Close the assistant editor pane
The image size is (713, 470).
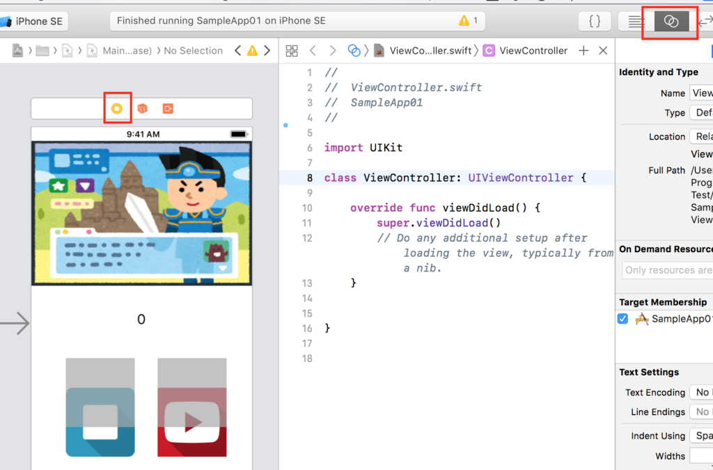click(x=603, y=50)
